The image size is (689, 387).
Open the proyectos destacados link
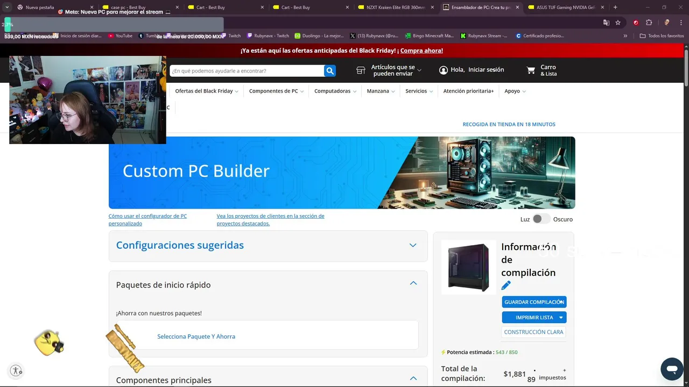tap(271, 219)
